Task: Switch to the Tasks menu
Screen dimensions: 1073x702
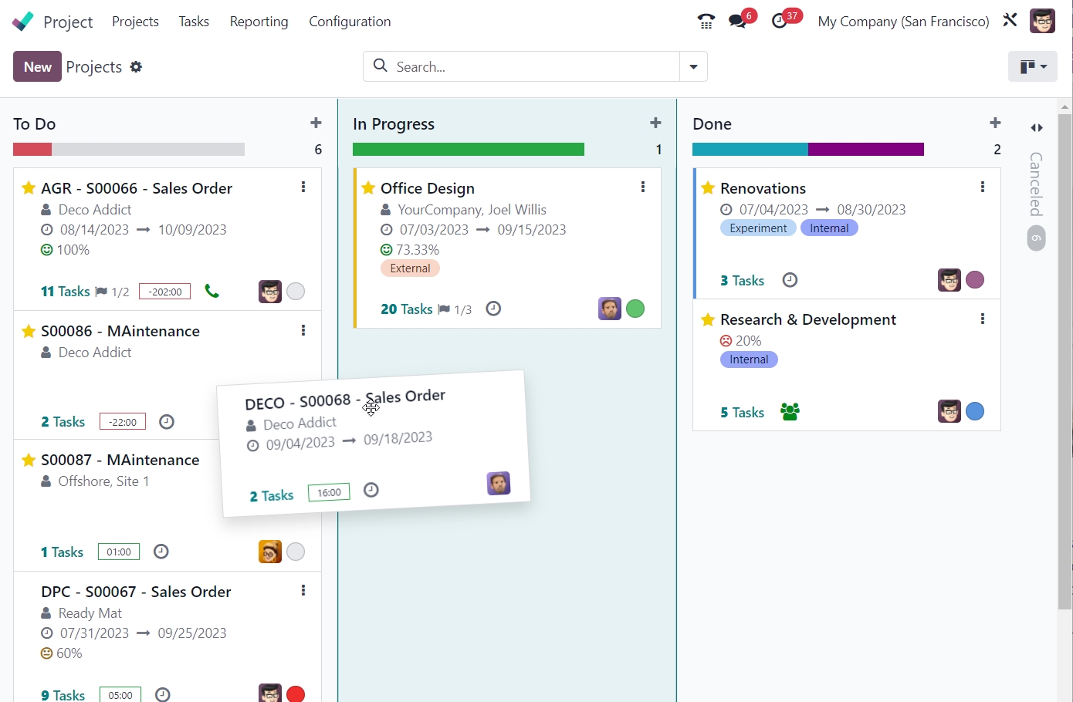Action: point(193,21)
